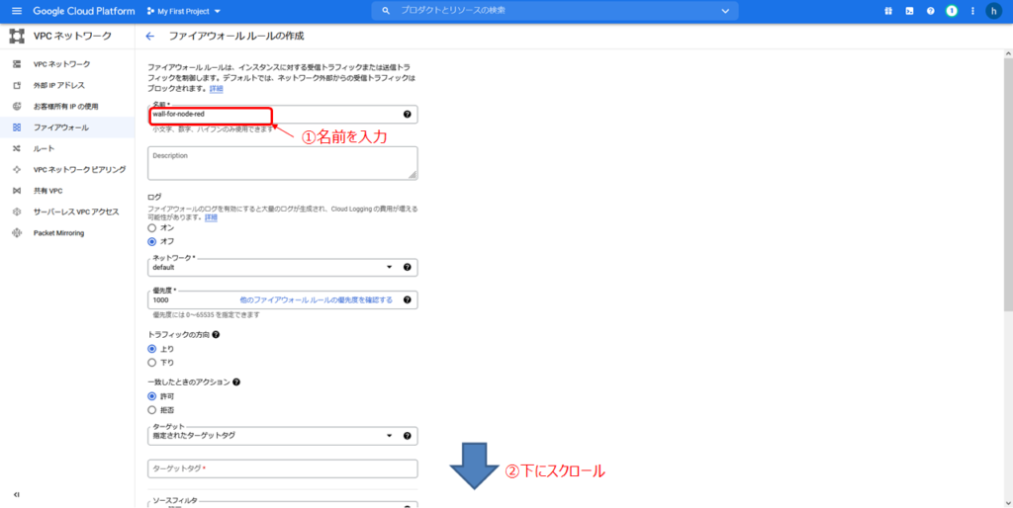The width and height of the screenshot is (1013, 508).
Task: Click the help icon beside the network dropdown
Action: tap(407, 268)
